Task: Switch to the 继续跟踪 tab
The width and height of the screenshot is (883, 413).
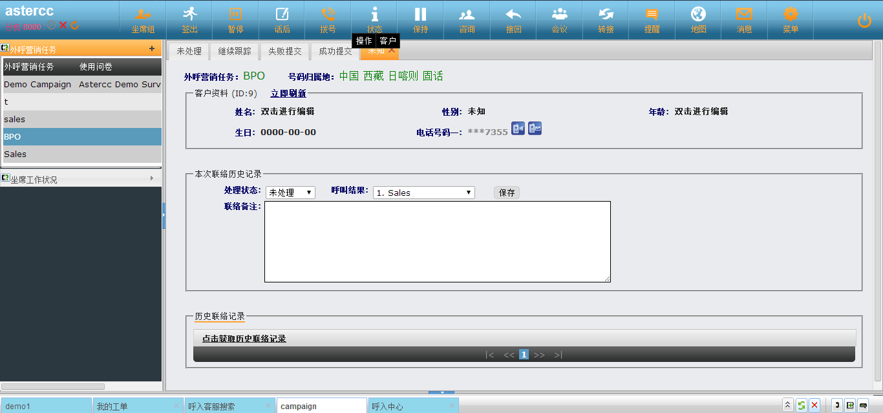Action: coord(235,51)
